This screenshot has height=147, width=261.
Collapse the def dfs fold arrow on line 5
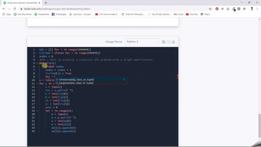coord(37,63)
